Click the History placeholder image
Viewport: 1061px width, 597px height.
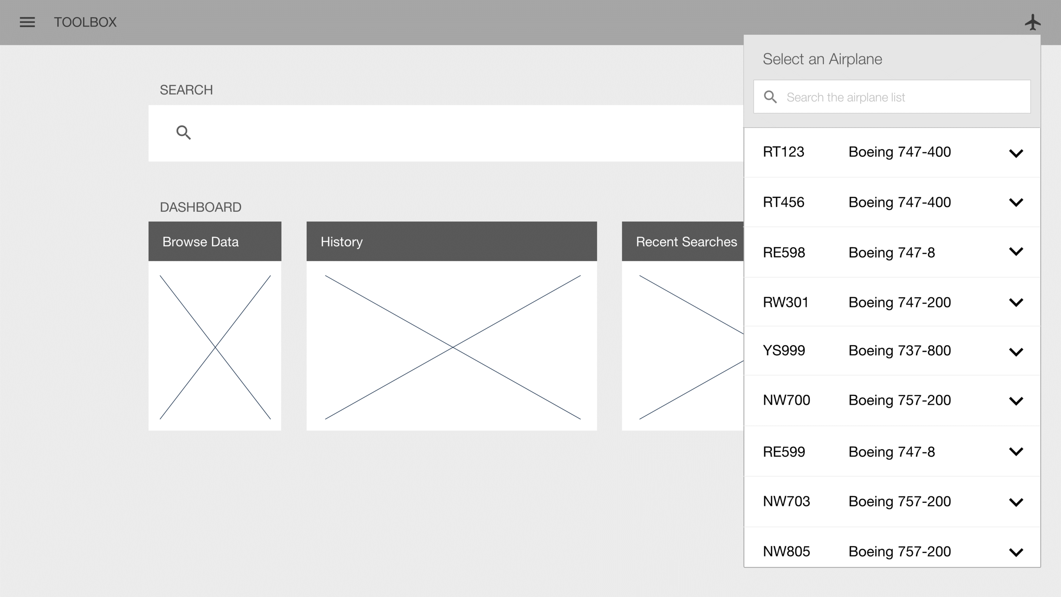(453, 347)
